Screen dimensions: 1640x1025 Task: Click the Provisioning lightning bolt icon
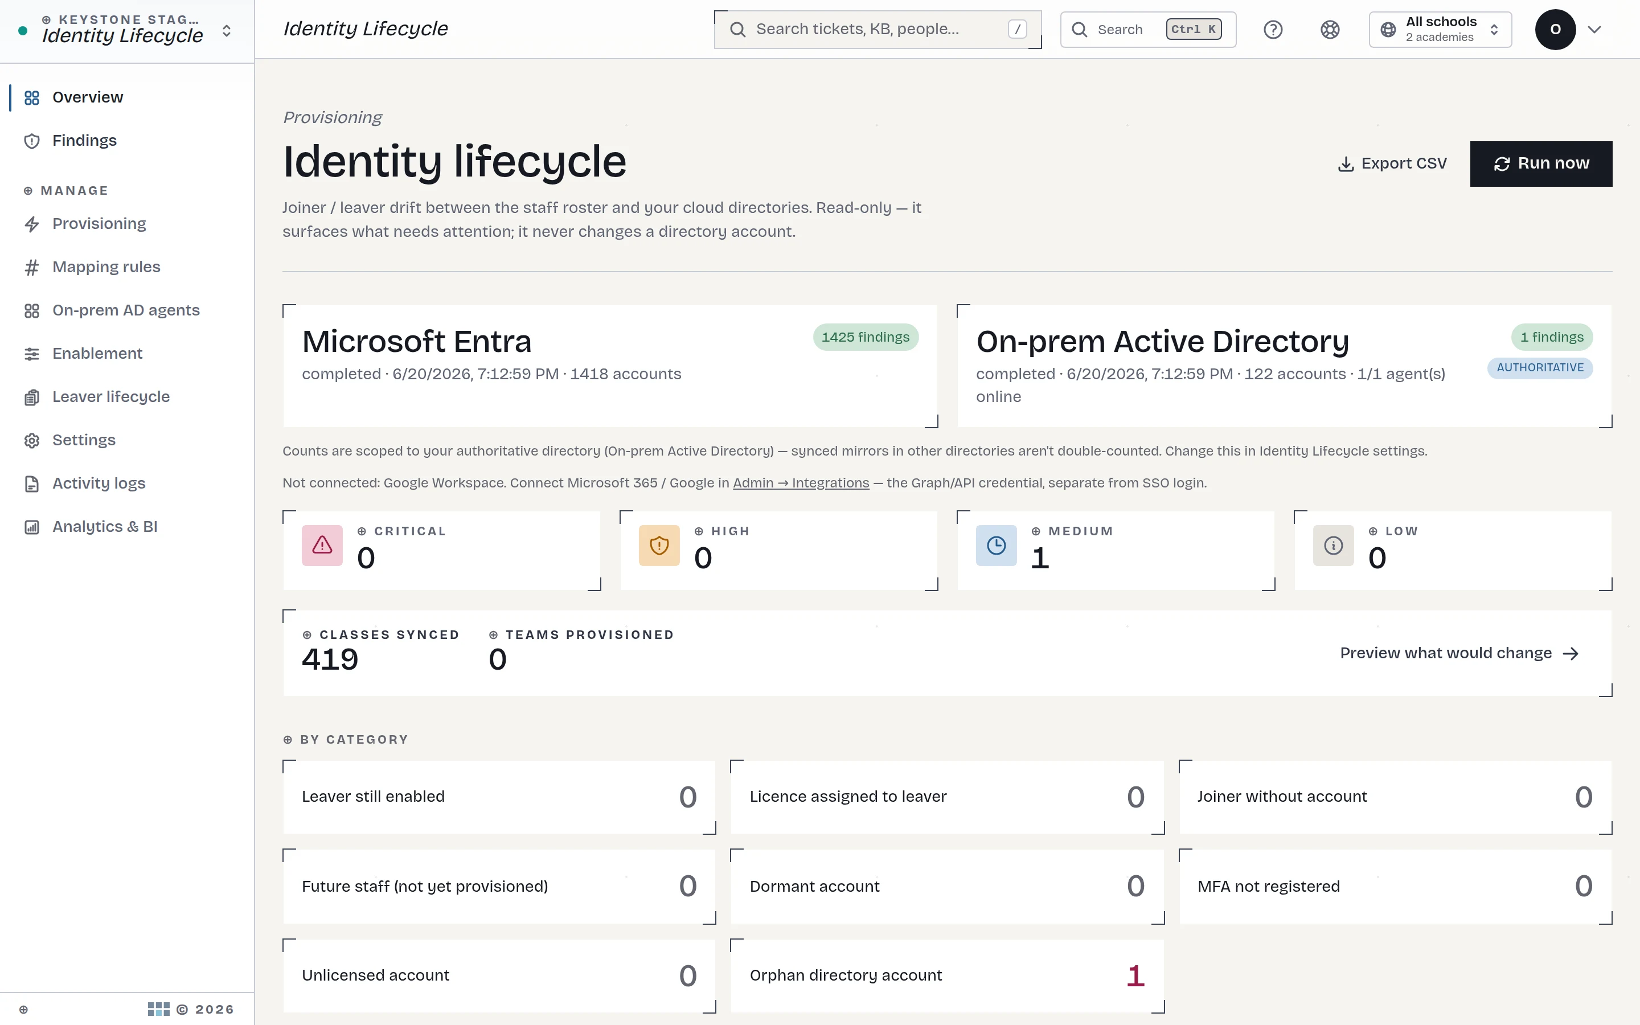tap(32, 224)
